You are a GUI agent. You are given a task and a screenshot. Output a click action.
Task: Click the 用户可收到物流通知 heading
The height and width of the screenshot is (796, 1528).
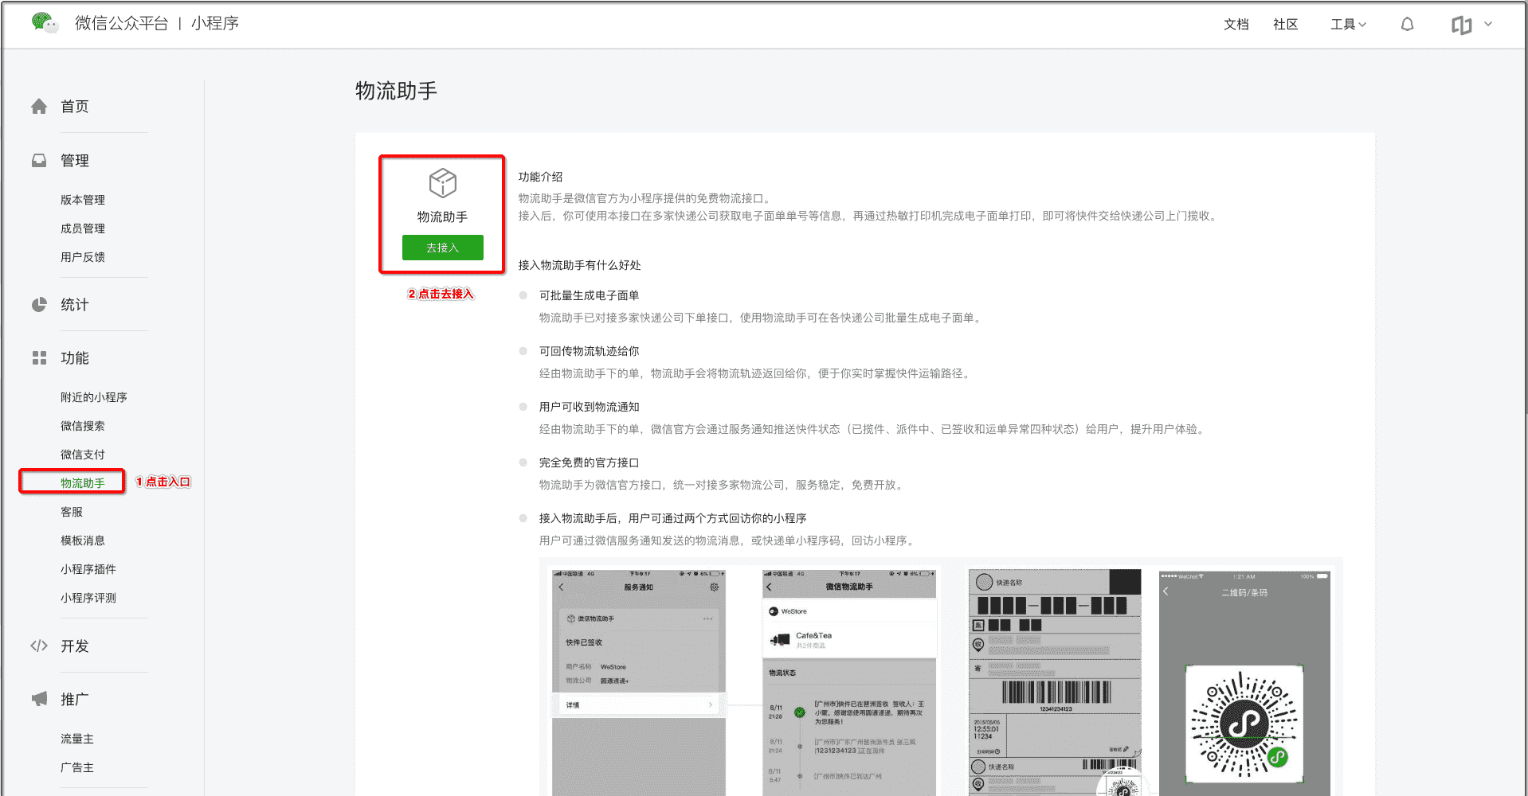point(589,407)
